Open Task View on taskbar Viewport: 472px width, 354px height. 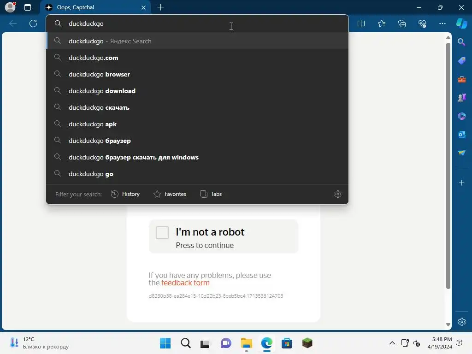206,343
